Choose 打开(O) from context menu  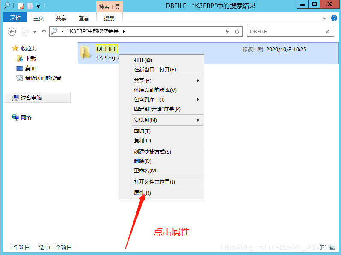pos(161,60)
